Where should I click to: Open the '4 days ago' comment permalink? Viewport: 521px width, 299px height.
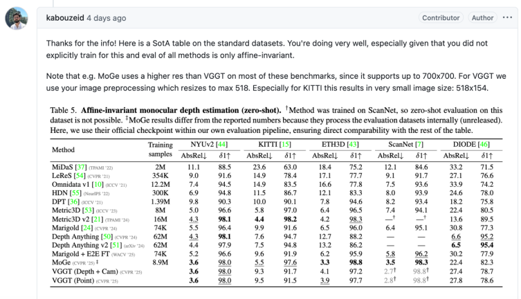point(107,18)
